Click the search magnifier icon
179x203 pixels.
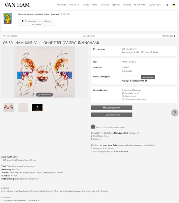click(x=167, y=5)
